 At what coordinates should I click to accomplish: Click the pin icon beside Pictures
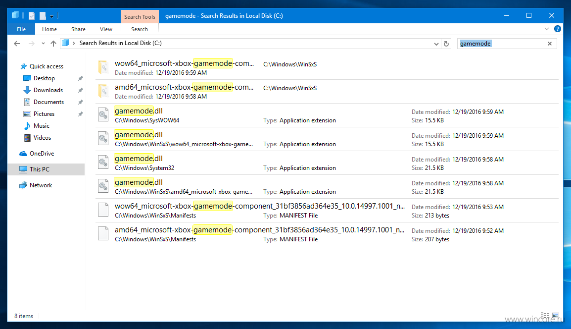pyautogui.click(x=81, y=114)
